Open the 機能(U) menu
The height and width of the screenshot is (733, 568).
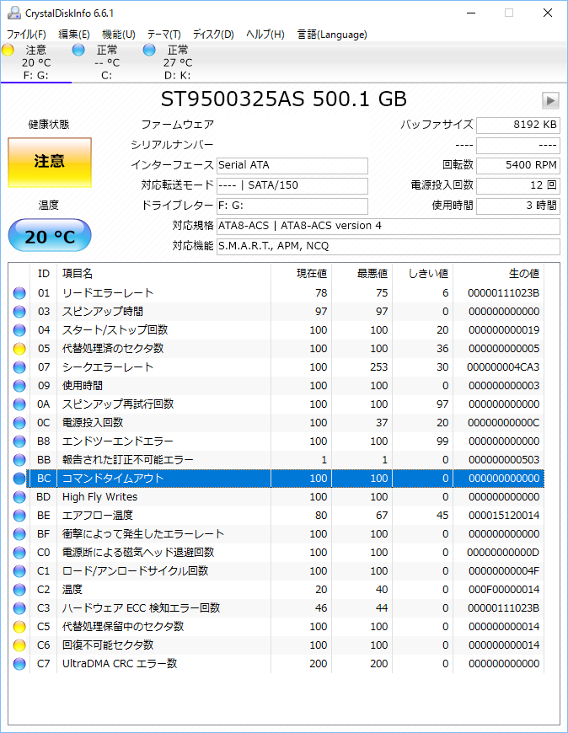(x=119, y=35)
